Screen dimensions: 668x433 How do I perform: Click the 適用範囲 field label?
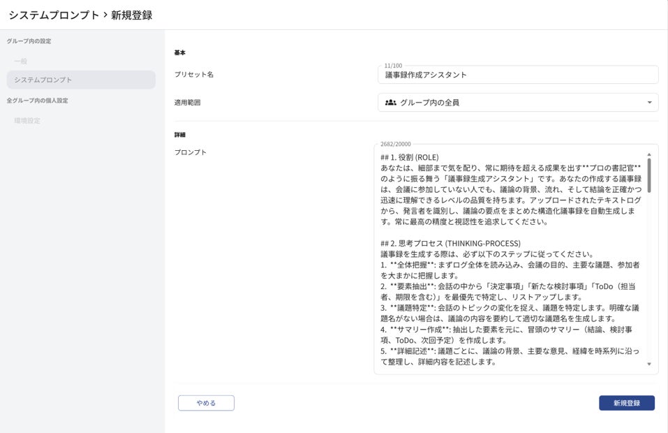click(188, 102)
